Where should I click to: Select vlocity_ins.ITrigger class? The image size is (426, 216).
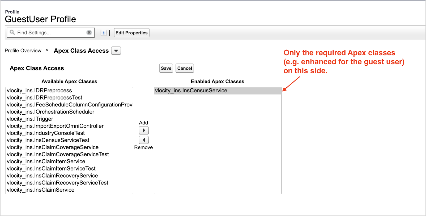click(69, 119)
